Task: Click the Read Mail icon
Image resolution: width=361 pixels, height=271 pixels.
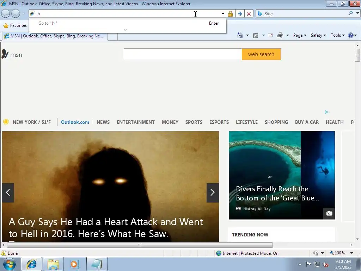Action: click(270, 35)
